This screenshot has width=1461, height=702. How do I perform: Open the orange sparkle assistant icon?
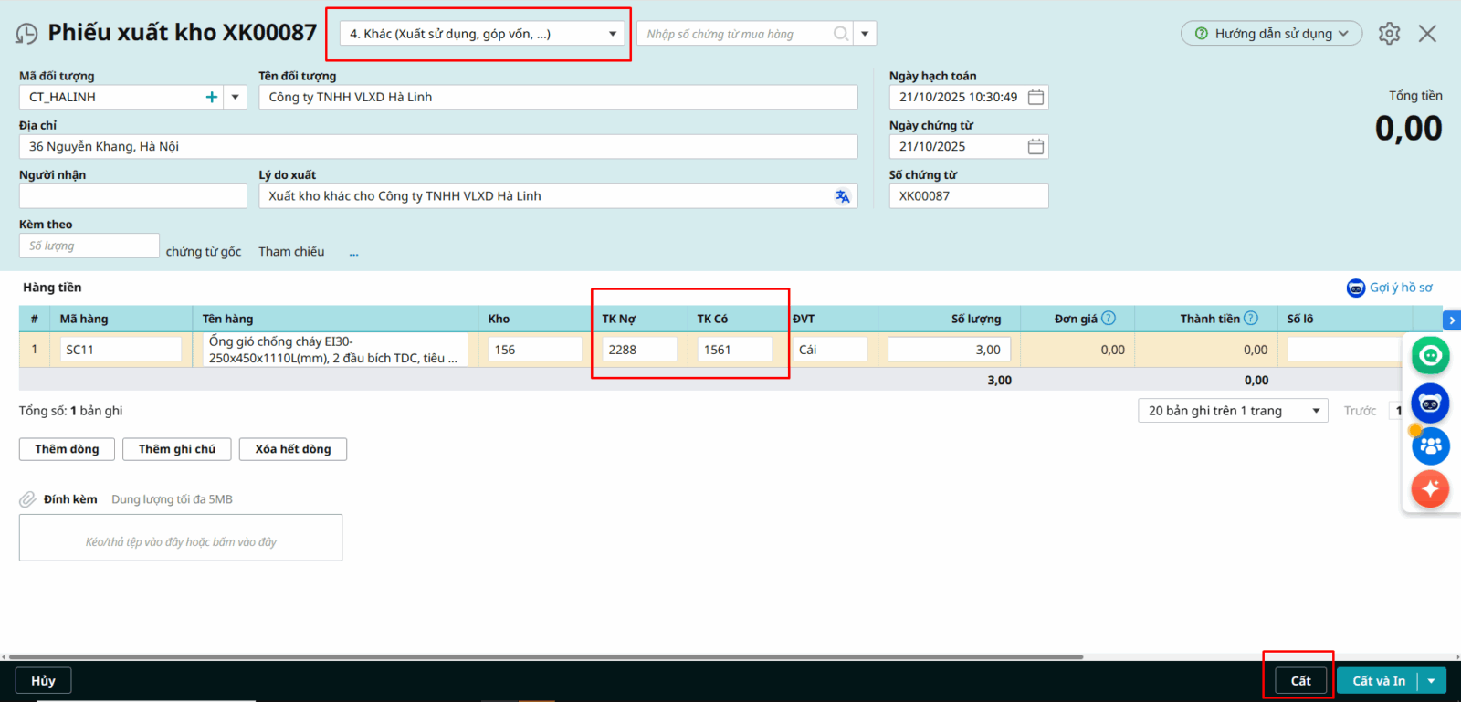pos(1430,488)
